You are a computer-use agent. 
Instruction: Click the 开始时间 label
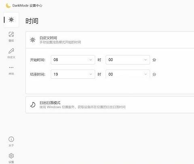(x=38, y=60)
